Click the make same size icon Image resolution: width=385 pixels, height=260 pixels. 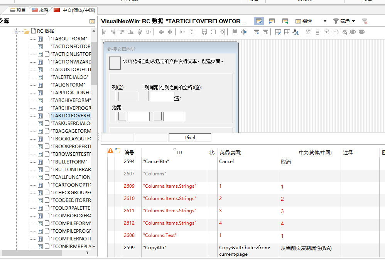pyautogui.click(x=222, y=32)
